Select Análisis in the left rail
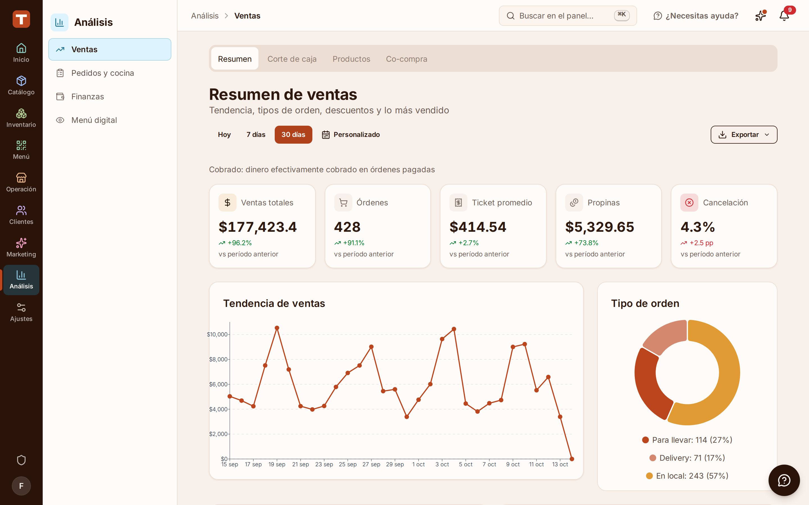This screenshot has height=505, width=809. (21, 280)
